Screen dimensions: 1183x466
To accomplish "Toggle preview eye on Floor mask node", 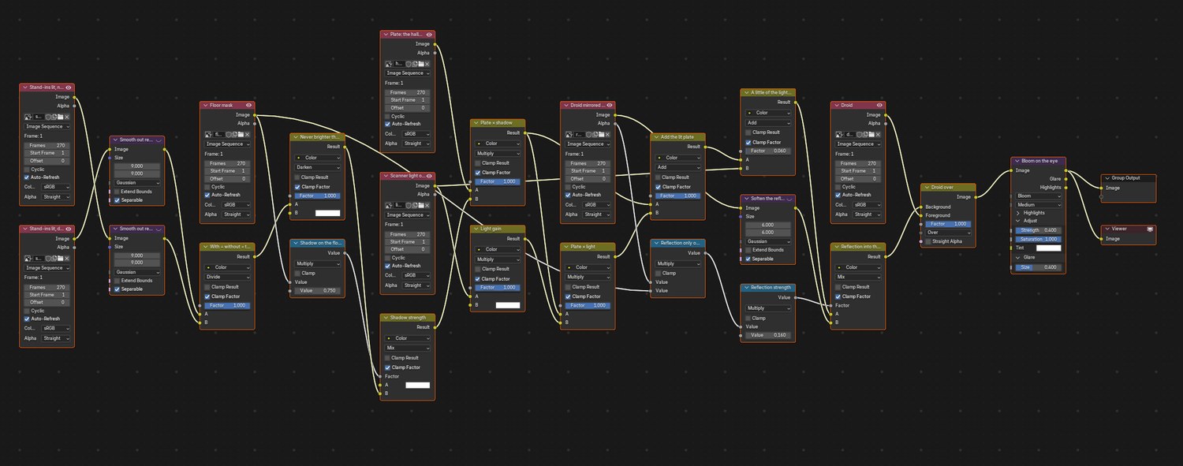I will click(x=248, y=105).
